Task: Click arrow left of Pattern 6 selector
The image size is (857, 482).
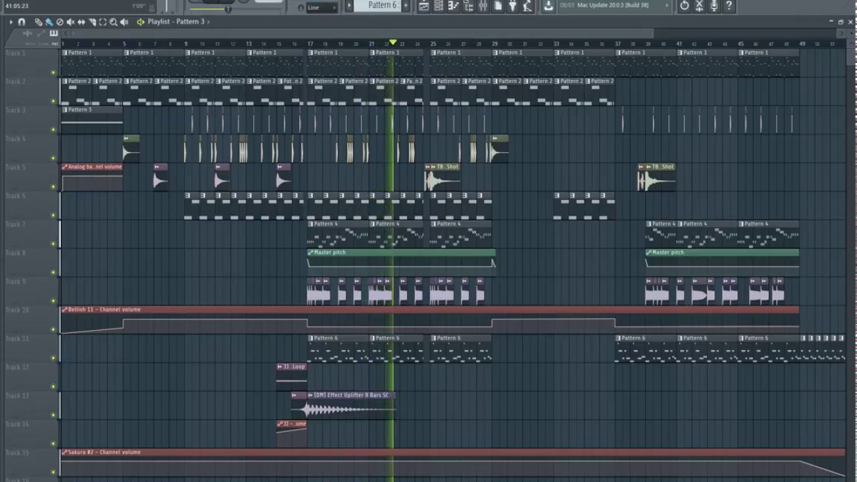Action: pos(349,6)
